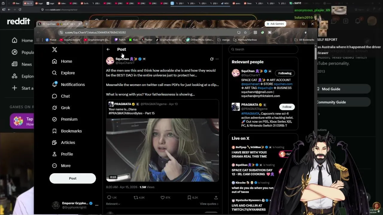Reload the page in the background browser
The height and width of the screenshot is (215, 383).
(20, 10)
